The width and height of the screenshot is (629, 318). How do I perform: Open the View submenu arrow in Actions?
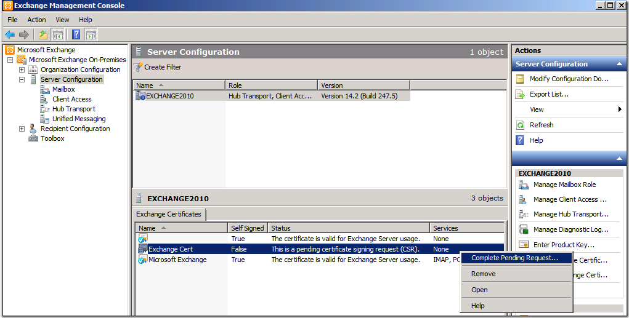[620, 109]
